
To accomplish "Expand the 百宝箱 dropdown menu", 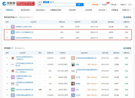I will tap(105, 5).
